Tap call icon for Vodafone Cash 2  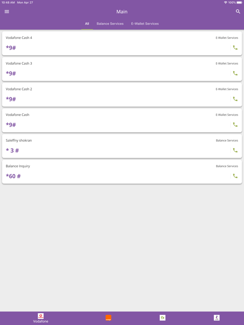[235, 99]
